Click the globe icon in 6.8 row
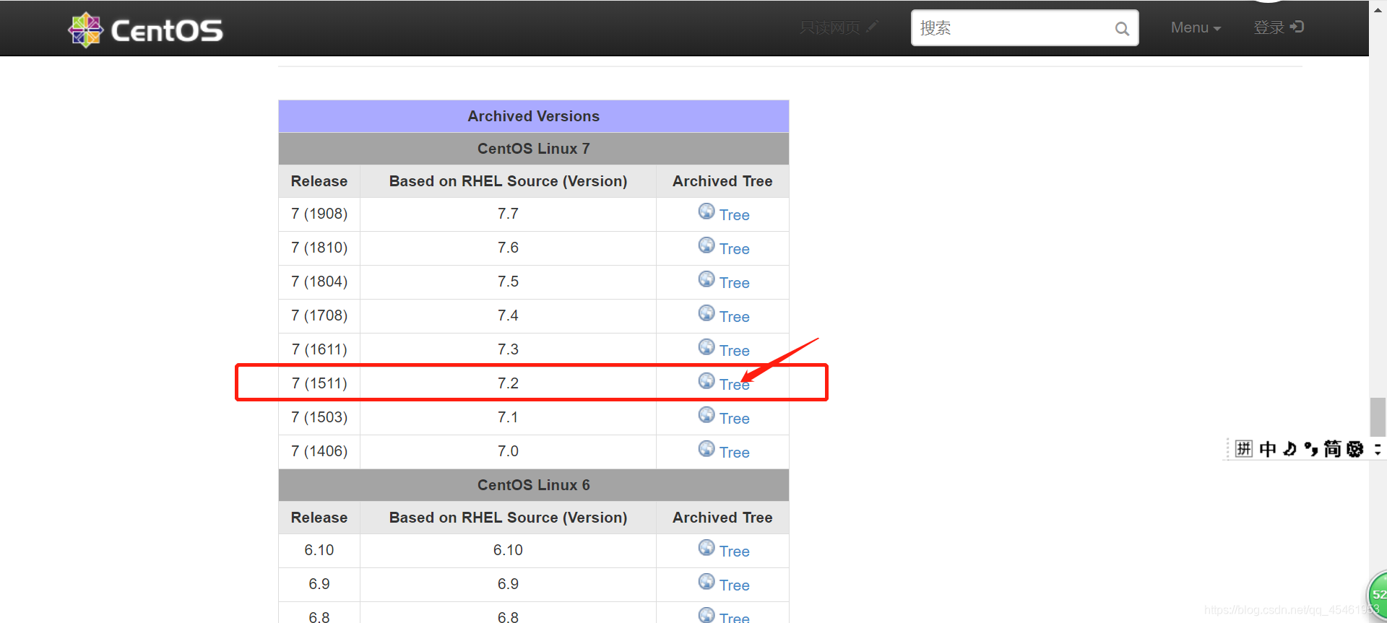This screenshot has height=623, width=1387. [x=707, y=614]
